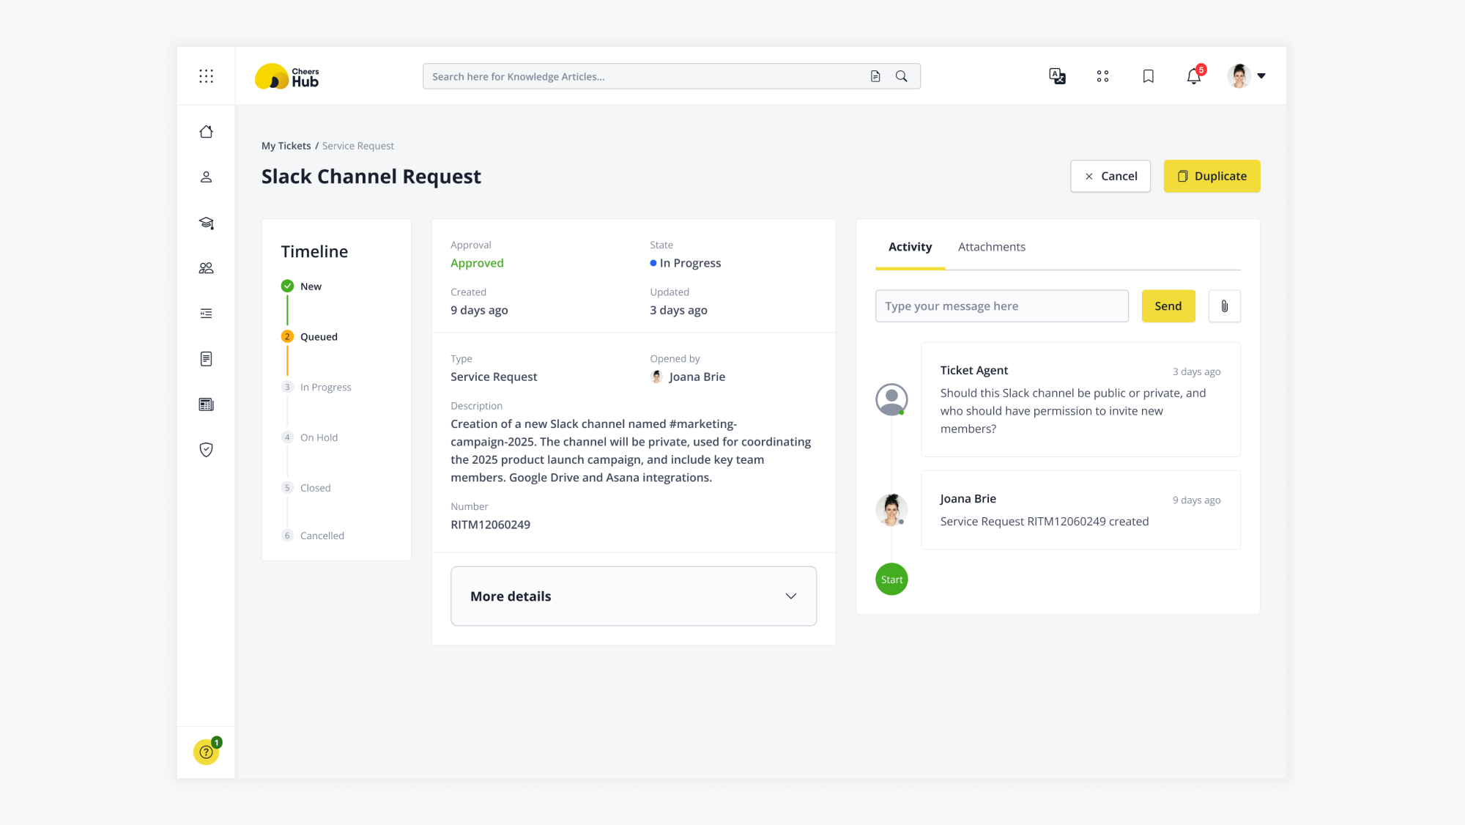Image resolution: width=1465 pixels, height=825 pixels.
Task: Focus the Type your message field
Action: point(1001,306)
